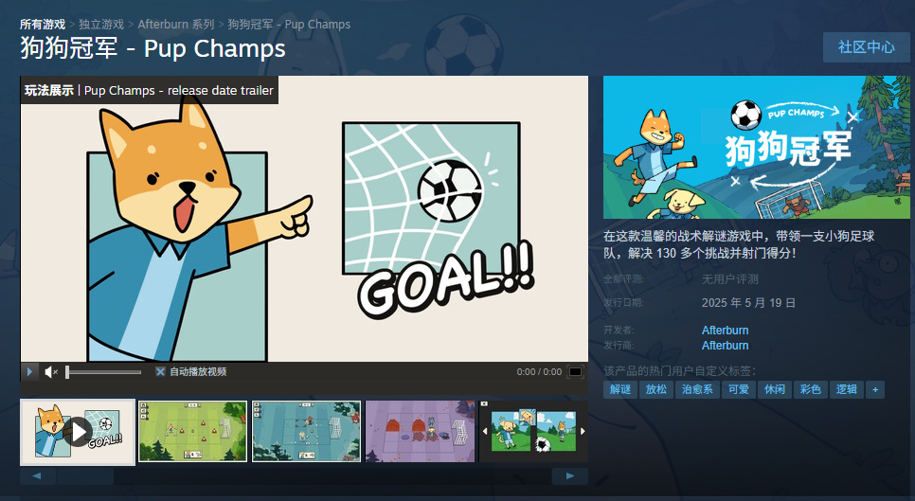
Task: Click the right arrow of media strip scrollbar
Action: coord(570,476)
